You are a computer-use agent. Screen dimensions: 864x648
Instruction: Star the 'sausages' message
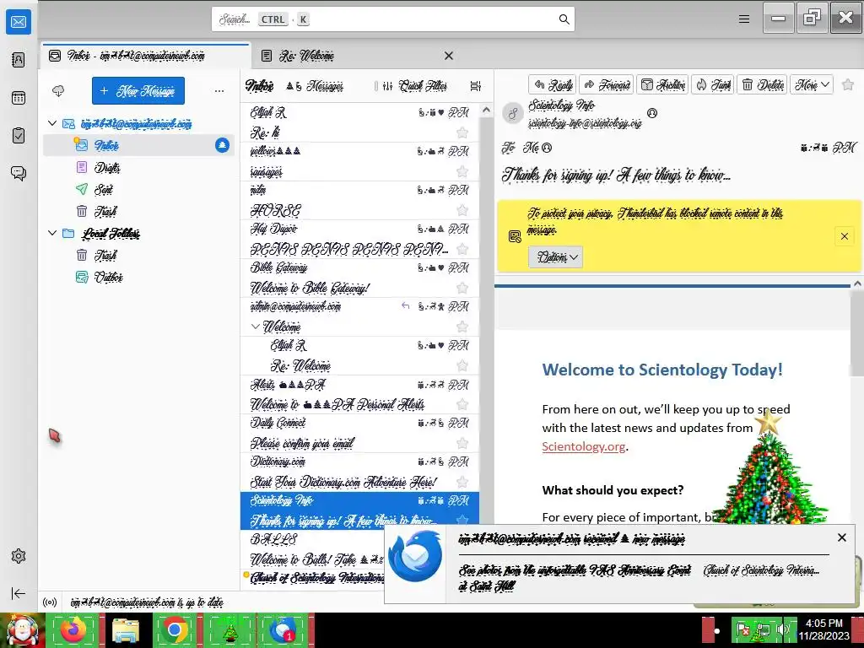pos(462,171)
